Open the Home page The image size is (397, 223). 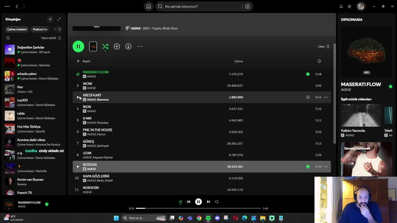[149, 6]
